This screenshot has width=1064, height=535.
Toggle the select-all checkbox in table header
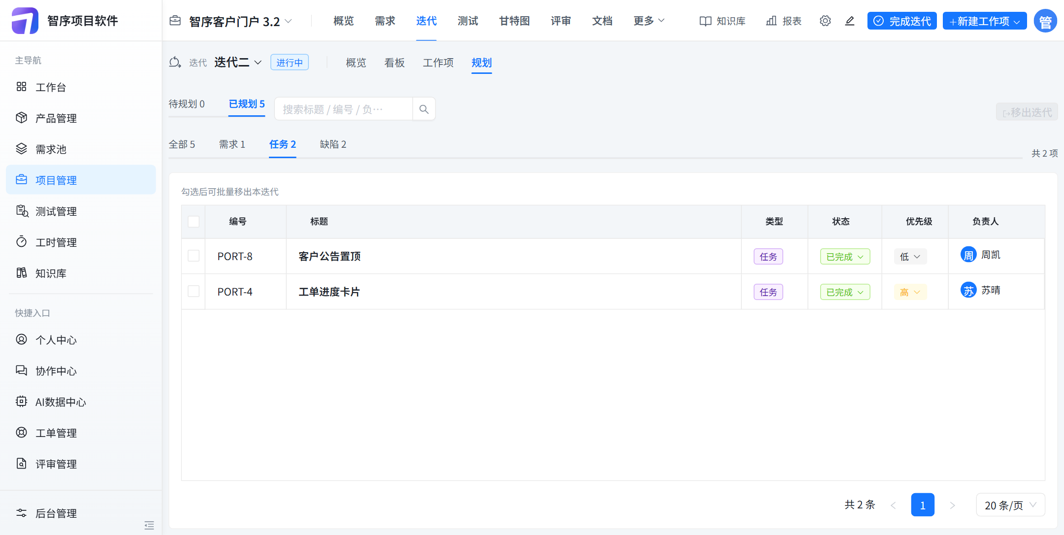point(194,222)
